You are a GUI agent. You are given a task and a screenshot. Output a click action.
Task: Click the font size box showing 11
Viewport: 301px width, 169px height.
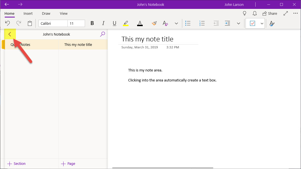coord(76,23)
